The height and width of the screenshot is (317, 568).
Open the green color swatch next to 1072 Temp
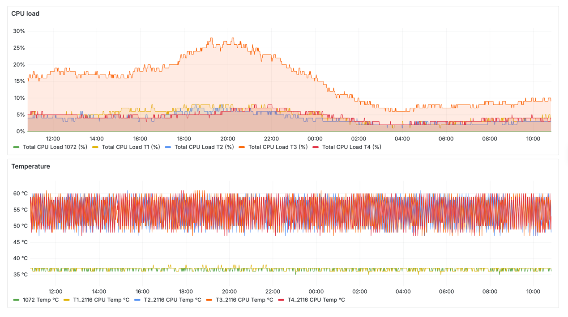point(17,300)
